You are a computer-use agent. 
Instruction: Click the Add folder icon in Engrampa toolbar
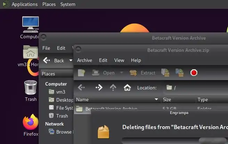180,73
